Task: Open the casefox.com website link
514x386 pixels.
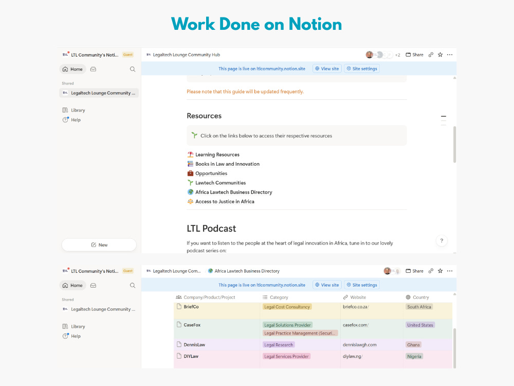Action: (x=356, y=325)
